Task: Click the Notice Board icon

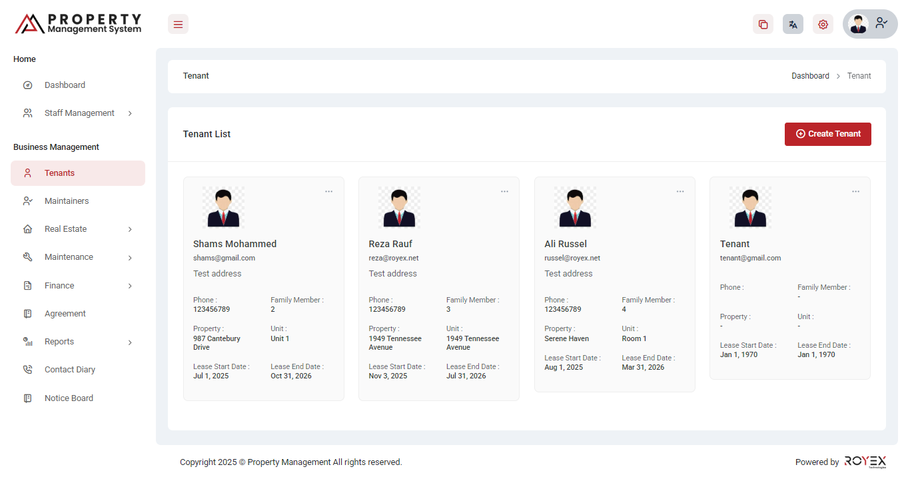Action: pos(27,398)
